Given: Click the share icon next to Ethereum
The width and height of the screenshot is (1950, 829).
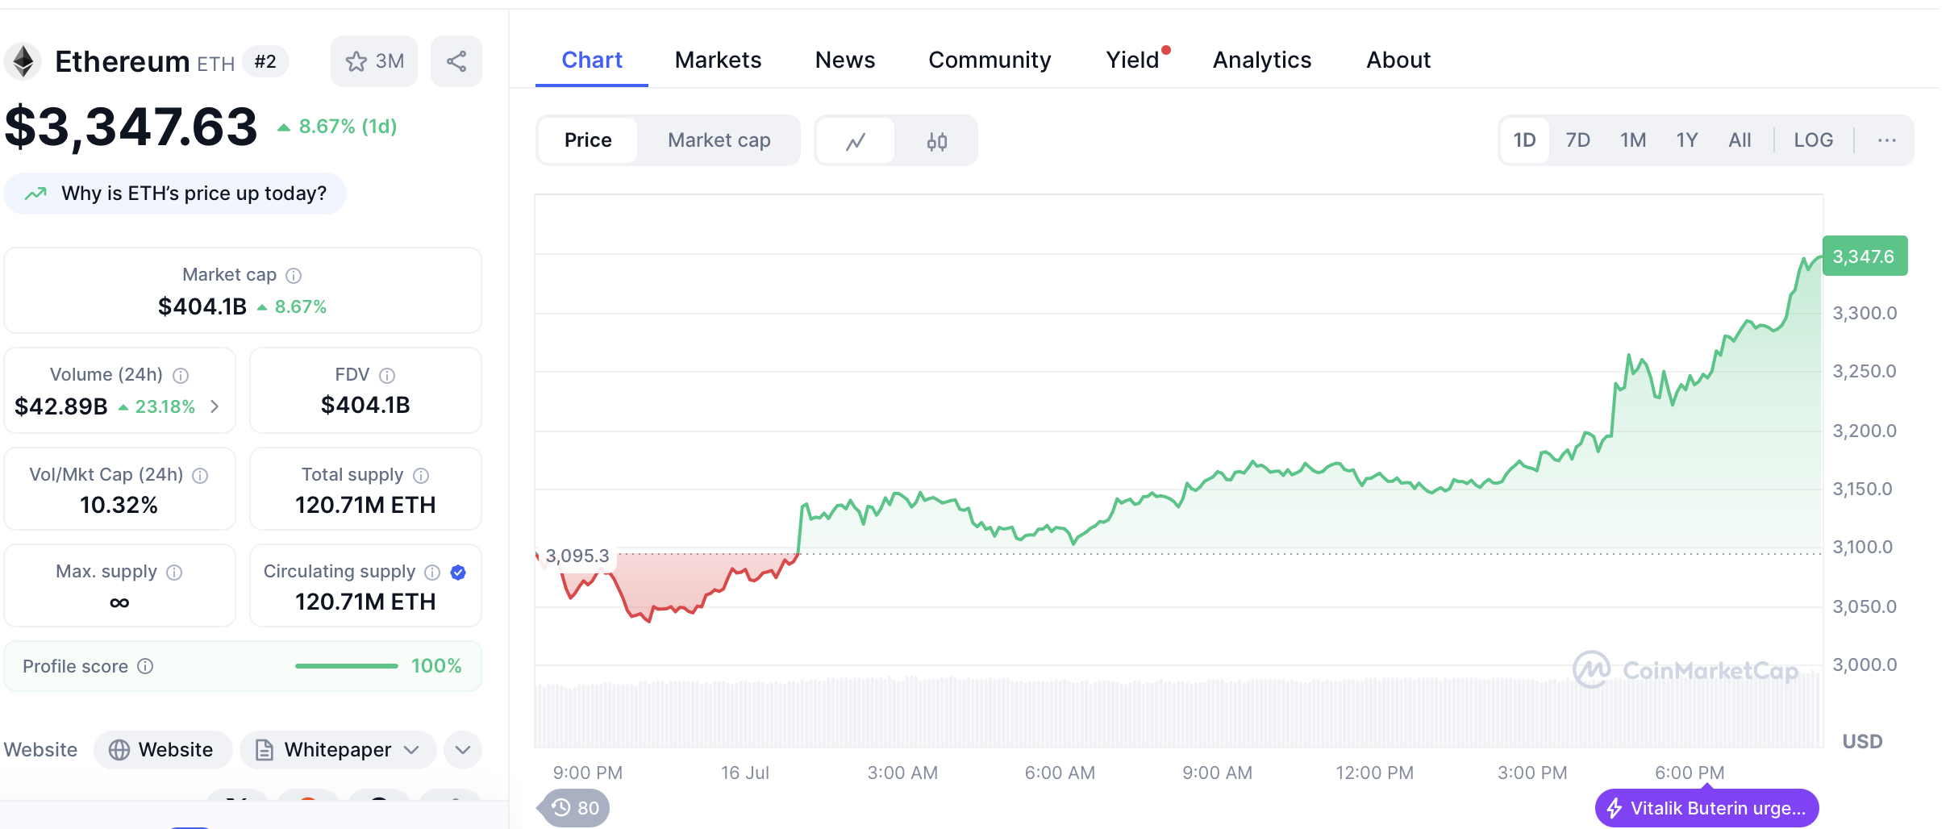Looking at the screenshot, I should tap(456, 61).
